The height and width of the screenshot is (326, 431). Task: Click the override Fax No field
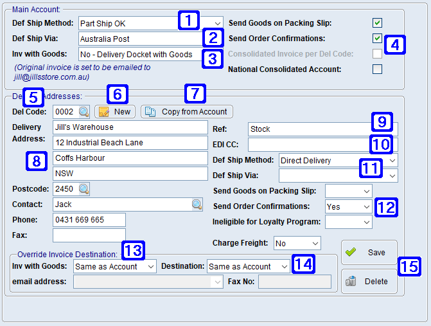point(295,282)
